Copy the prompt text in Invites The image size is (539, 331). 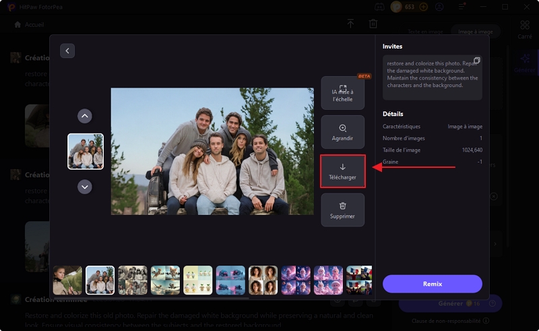[476, 61]
